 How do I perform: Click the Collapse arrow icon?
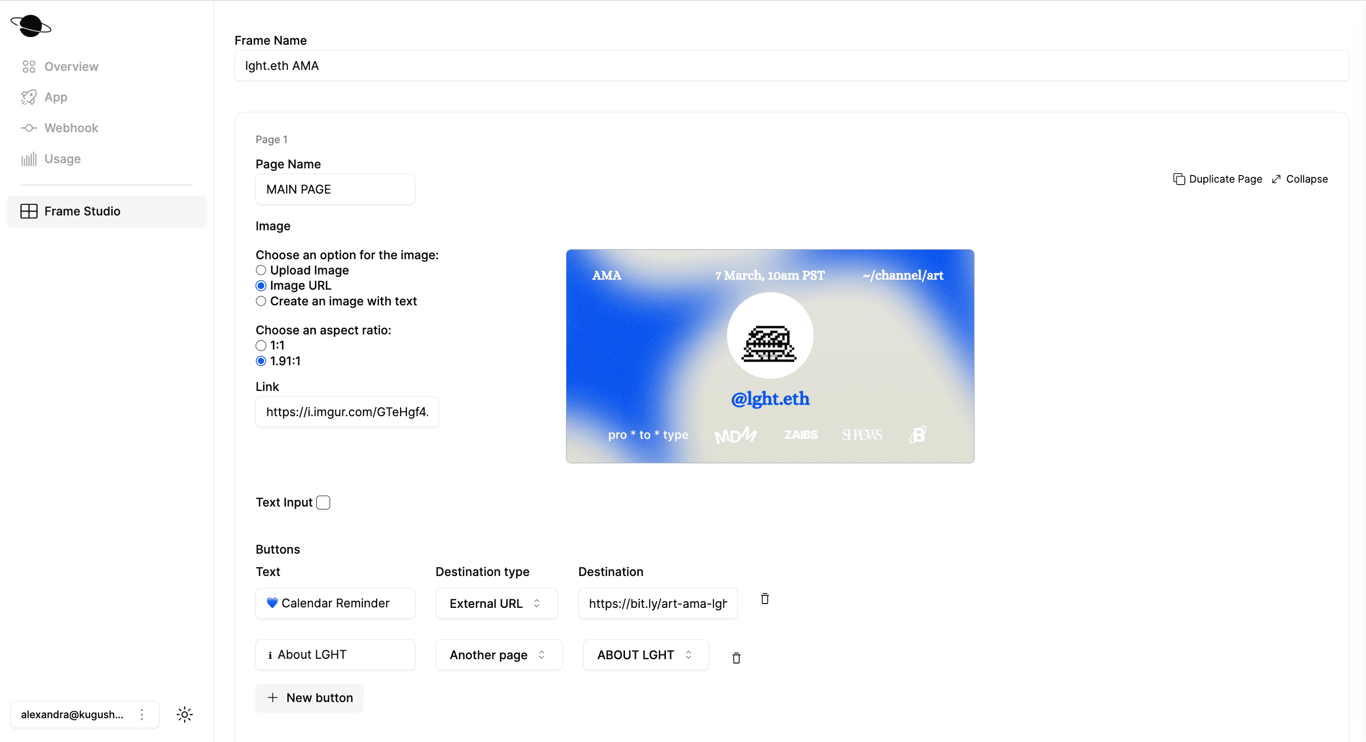1277,179
